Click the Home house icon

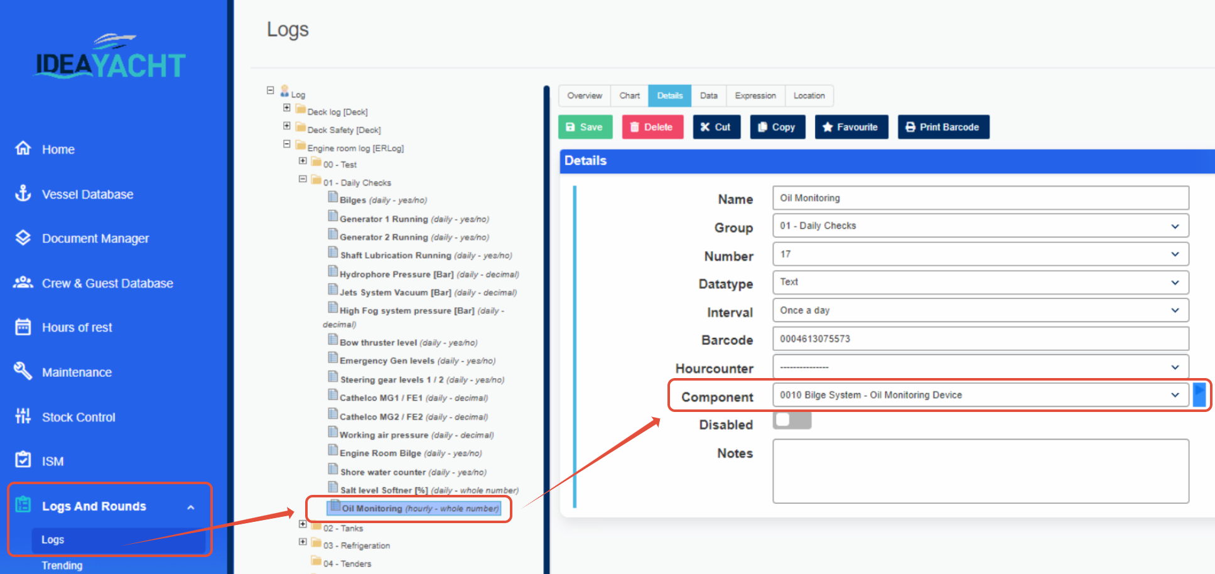click(23, 149)
